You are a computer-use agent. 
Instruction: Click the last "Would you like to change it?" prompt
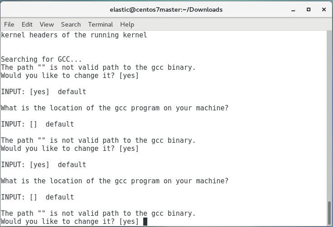point(70,222)
